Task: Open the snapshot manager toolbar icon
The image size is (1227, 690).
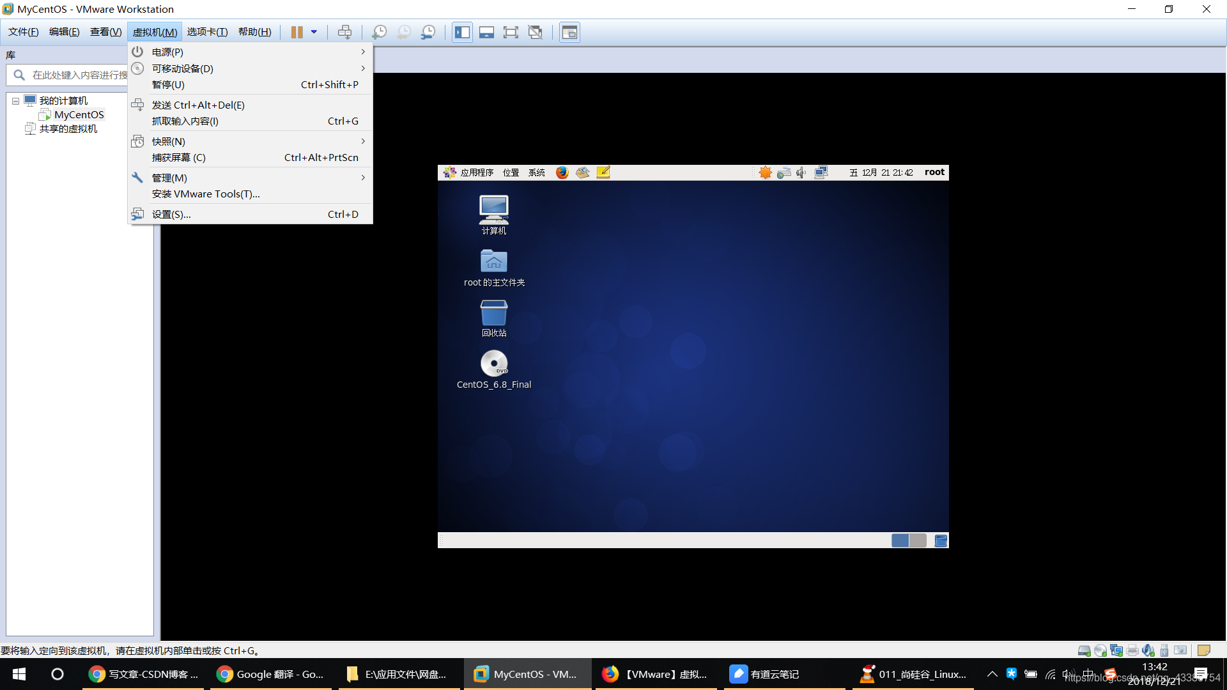Action: 428,32
